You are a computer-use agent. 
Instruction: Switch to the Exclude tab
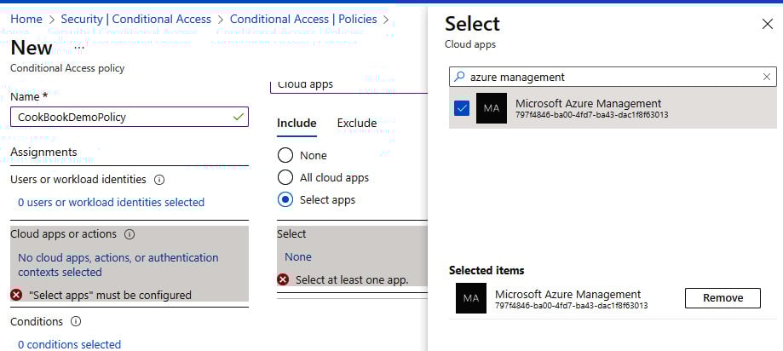(356, 123)
